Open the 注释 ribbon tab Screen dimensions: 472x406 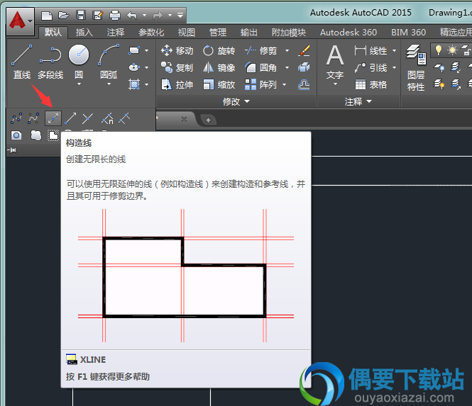pos(115,32)
